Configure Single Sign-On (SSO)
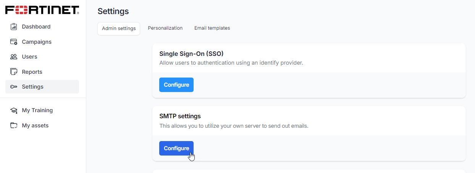Image resolution: width=475 pixels, height=173 pixels. (x=176, y=85)
